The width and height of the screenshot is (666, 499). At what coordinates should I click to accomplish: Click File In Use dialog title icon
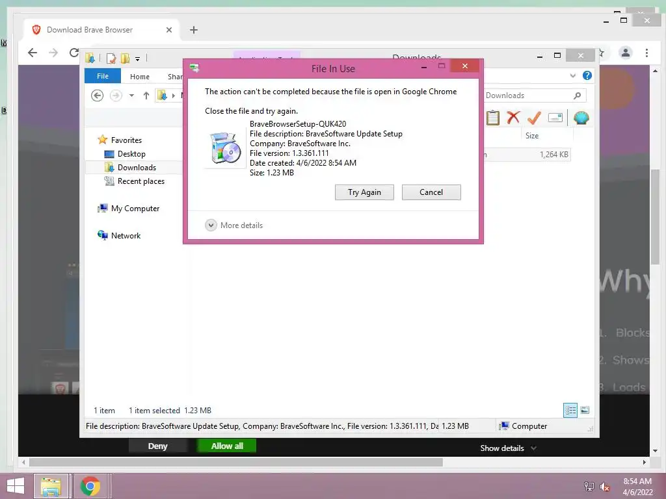pos(194,68)
